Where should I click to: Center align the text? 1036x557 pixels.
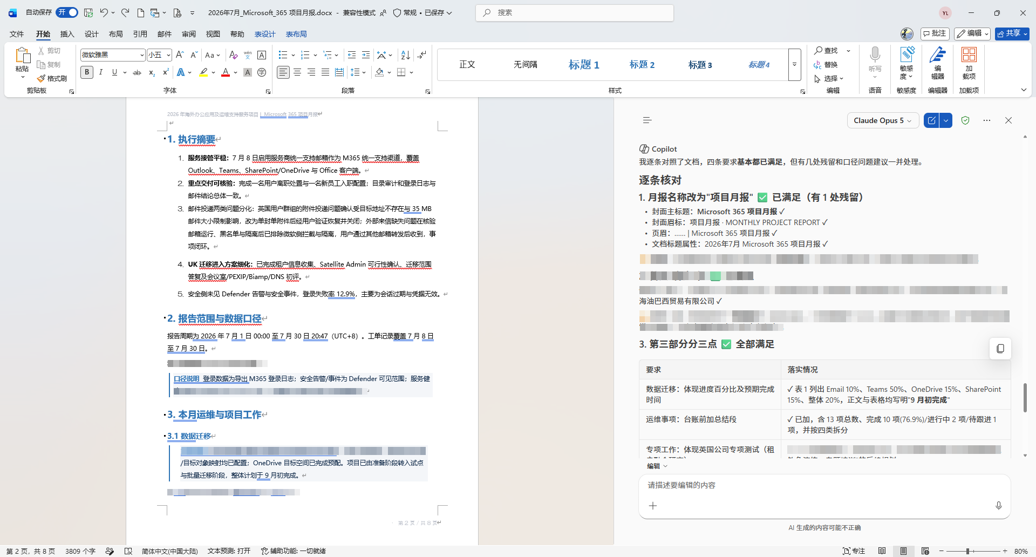click(297, 72)
